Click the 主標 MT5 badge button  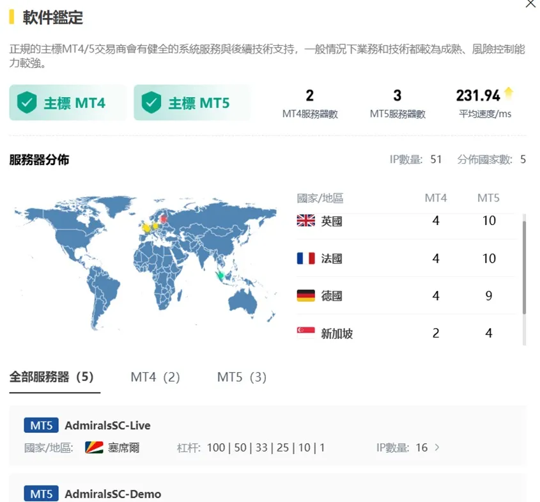(x=192, y=102)
